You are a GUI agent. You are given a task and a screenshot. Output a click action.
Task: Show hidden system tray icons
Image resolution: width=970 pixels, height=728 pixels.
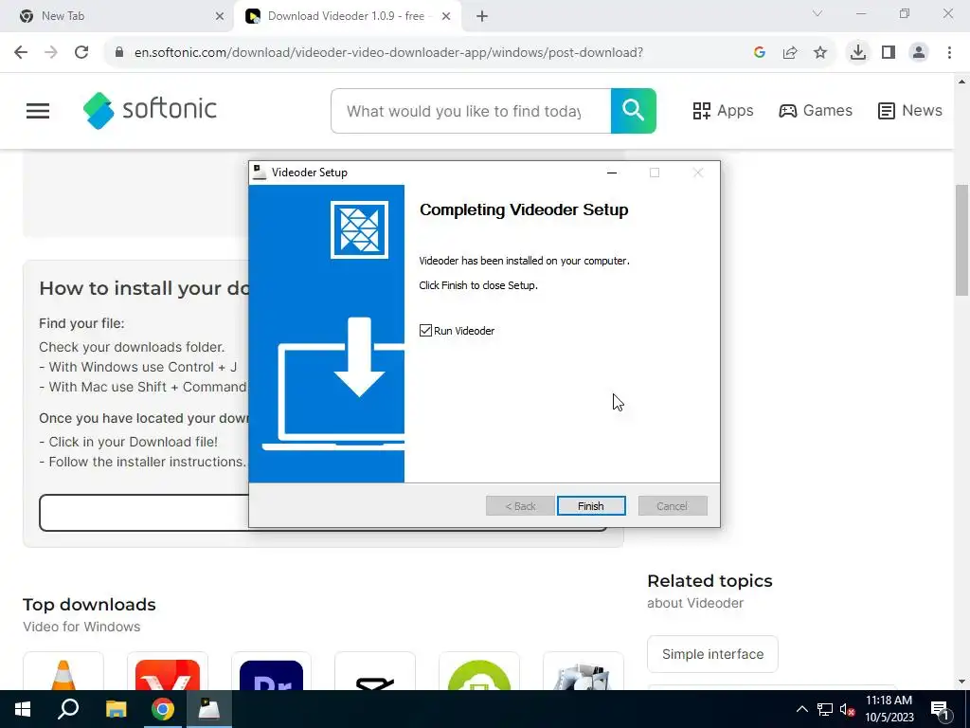801,709
